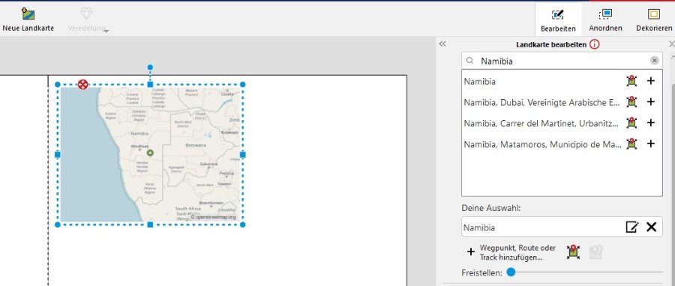Select the Namibia, Dubai search result

542,102
